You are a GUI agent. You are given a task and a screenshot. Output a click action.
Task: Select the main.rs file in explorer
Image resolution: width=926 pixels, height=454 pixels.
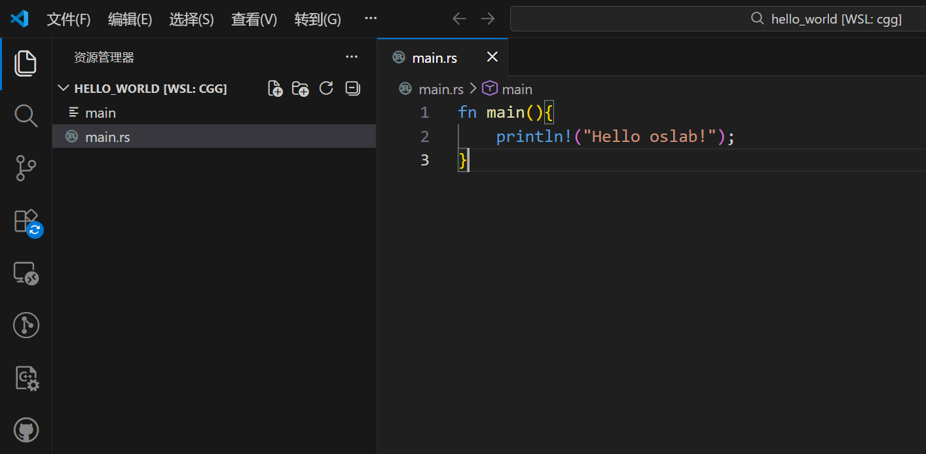point(107,137)
